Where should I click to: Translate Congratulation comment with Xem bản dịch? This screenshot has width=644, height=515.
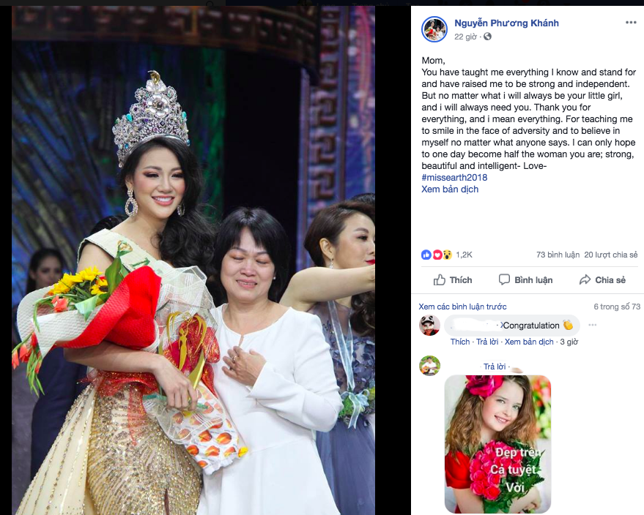point(529,342)
